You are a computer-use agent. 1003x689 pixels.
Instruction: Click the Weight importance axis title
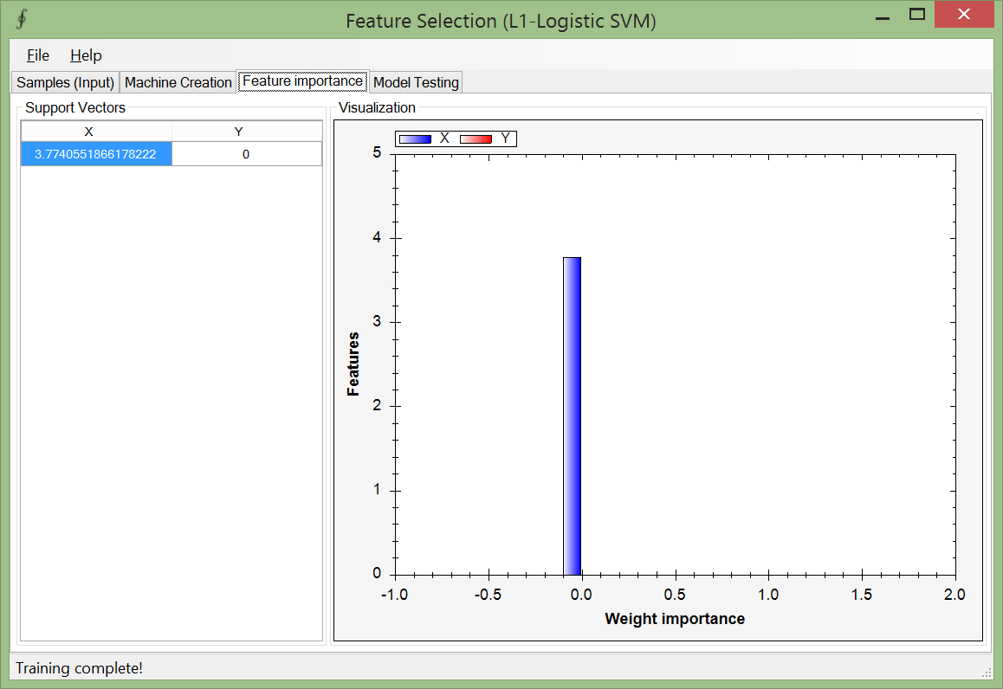tap(675, 619)
